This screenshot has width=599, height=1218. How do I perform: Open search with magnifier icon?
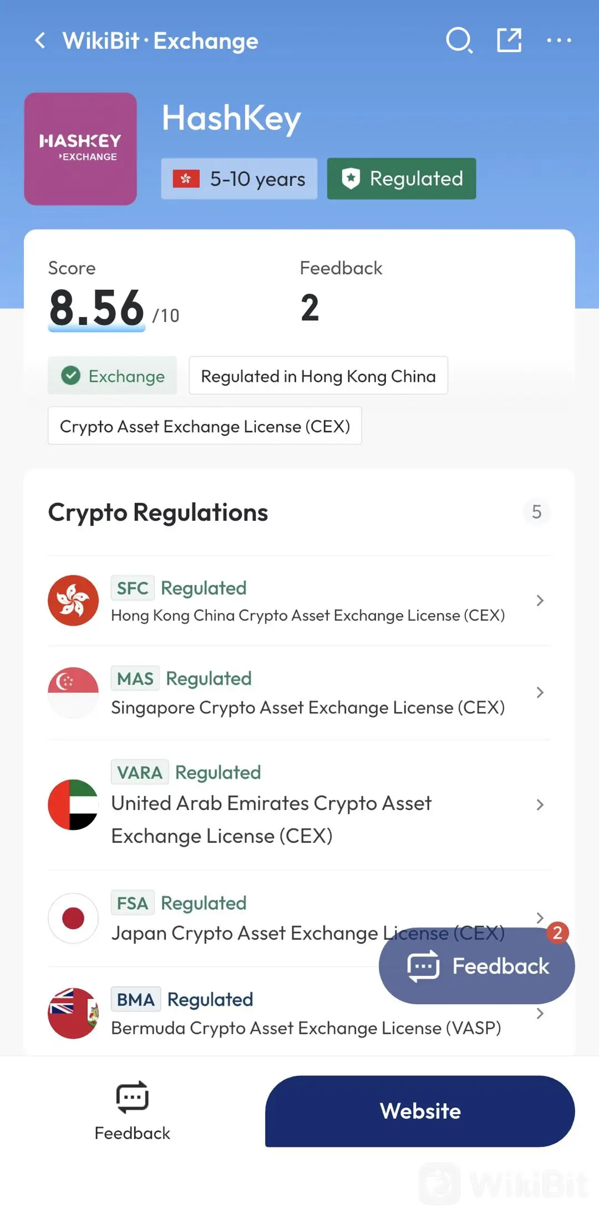tap(459, 41)
